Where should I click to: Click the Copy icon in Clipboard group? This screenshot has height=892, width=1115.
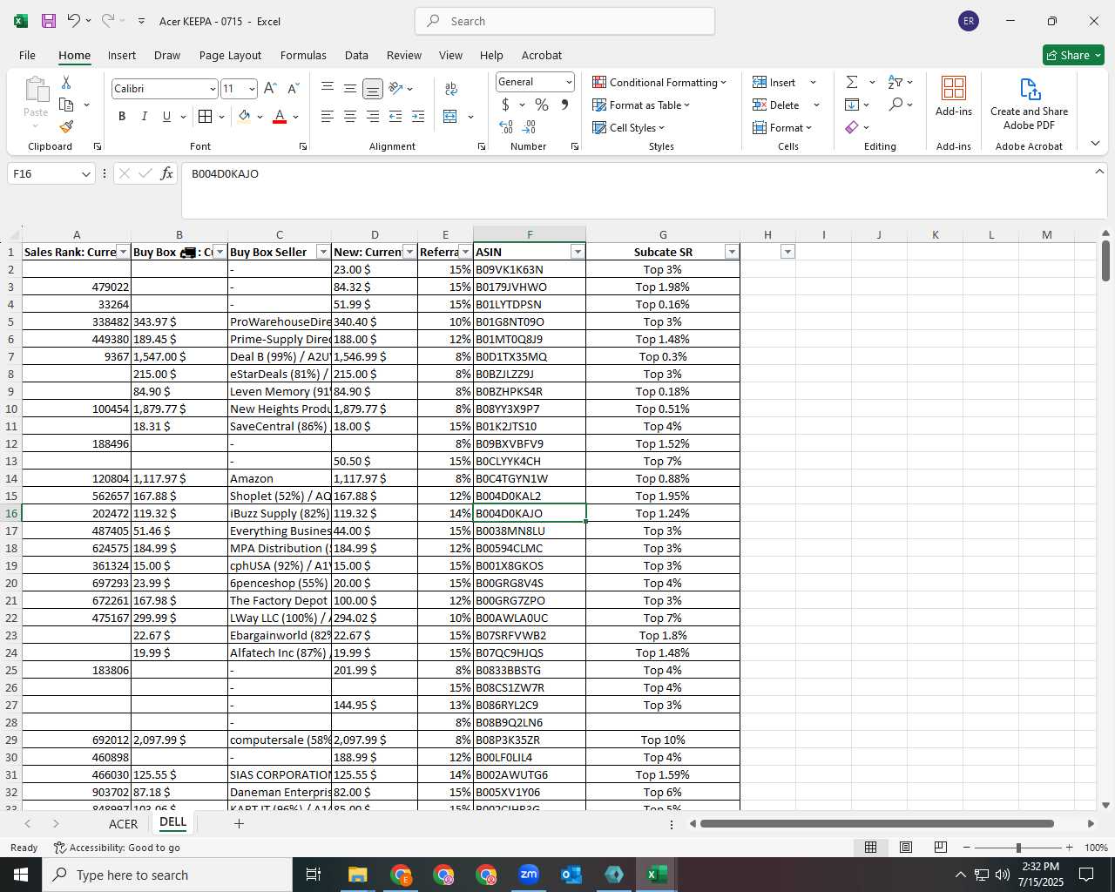click(x=66, y=105)
